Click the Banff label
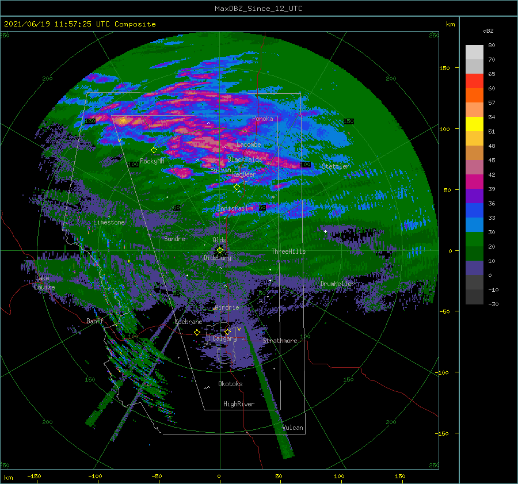This screenshot has width=518, height=484. [x=95, y=321]
